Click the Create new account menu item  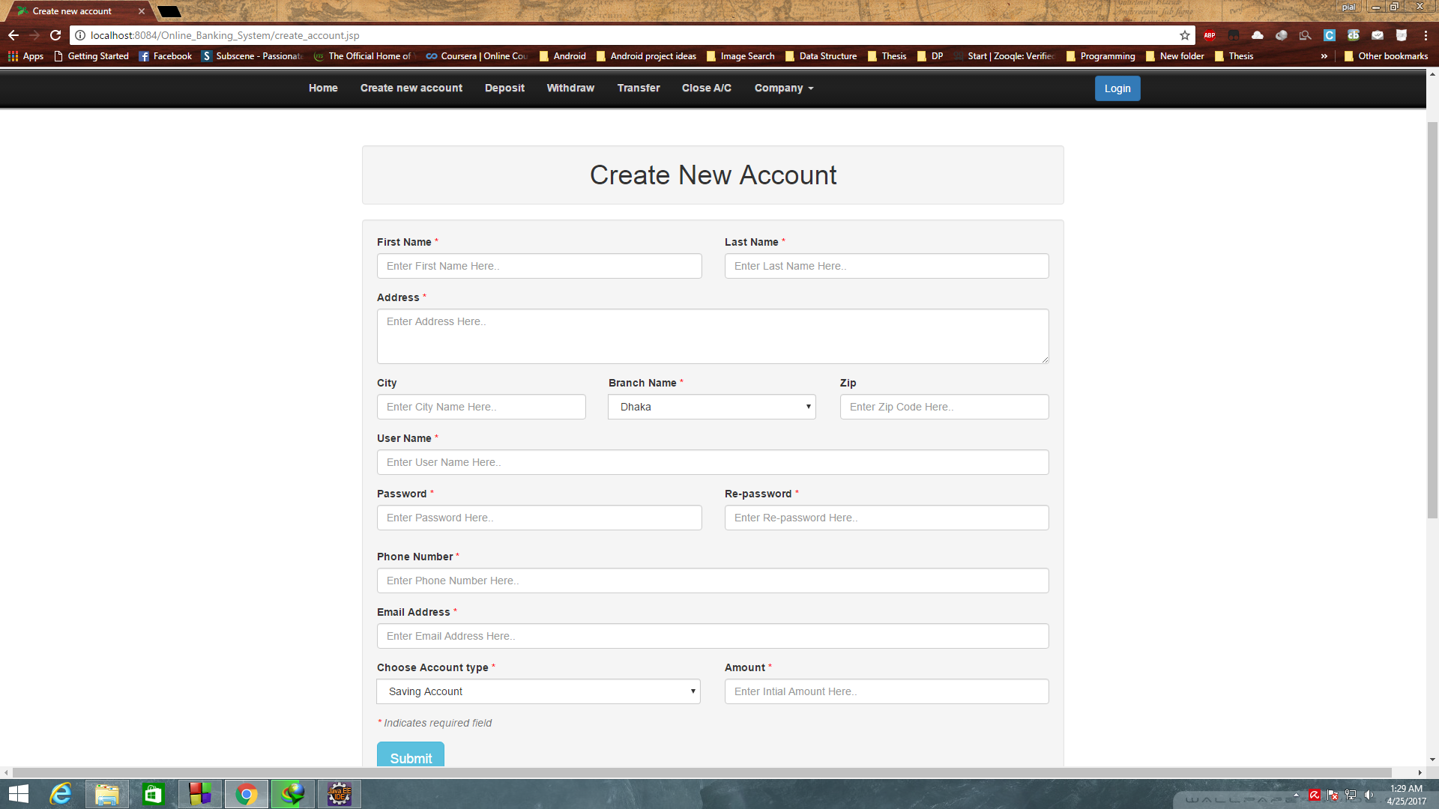point(411,88)
